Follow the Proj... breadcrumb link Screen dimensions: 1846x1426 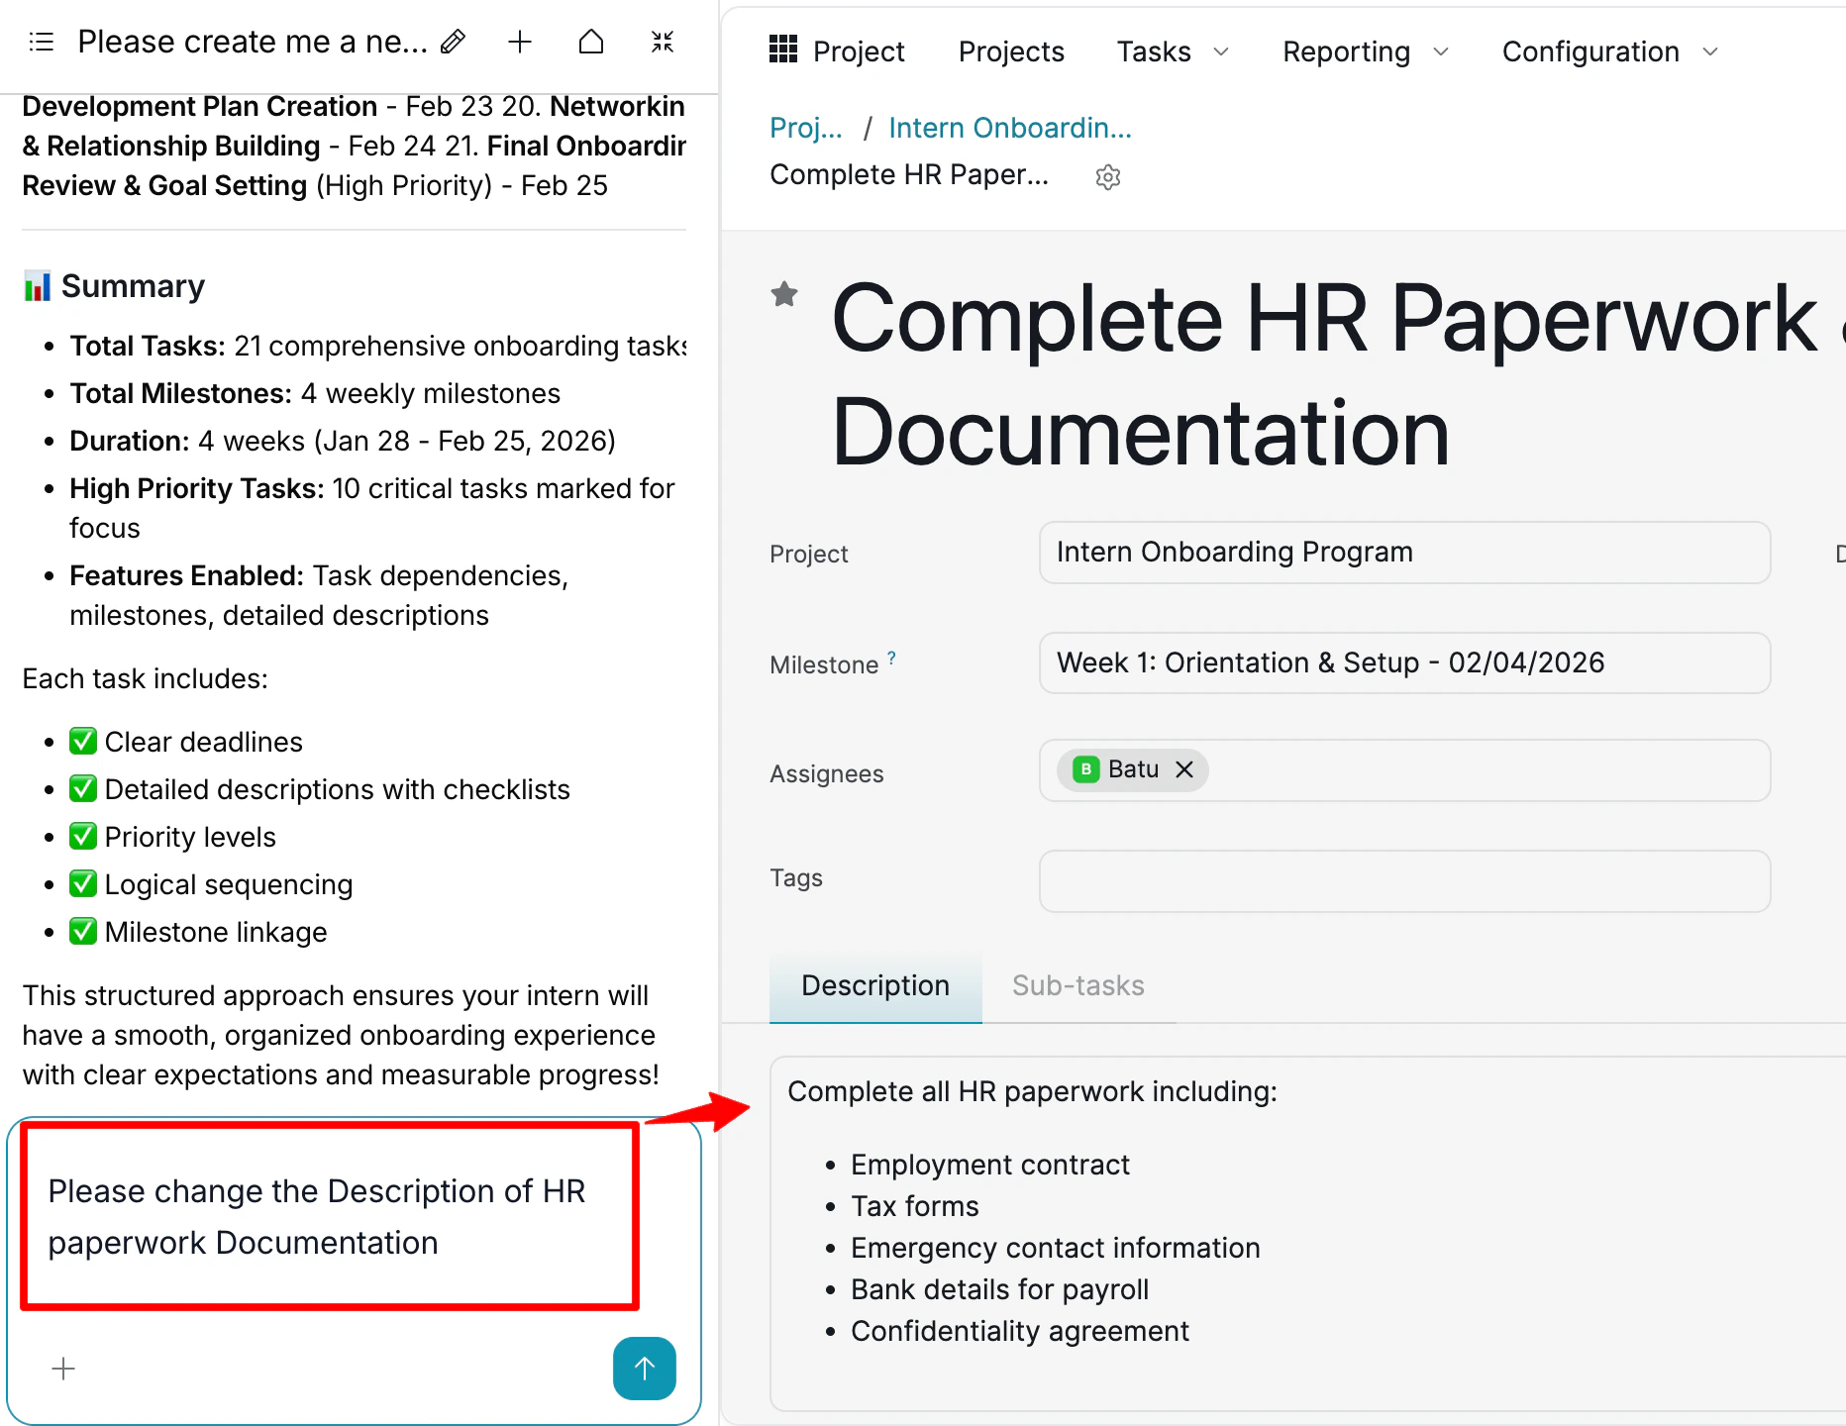tap(806, 128)
